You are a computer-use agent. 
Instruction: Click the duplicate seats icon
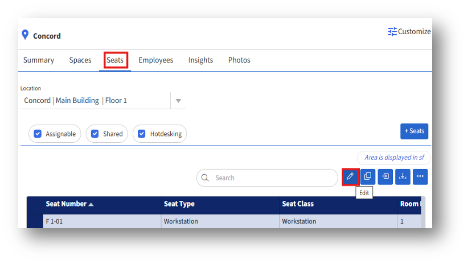(368, 177)
